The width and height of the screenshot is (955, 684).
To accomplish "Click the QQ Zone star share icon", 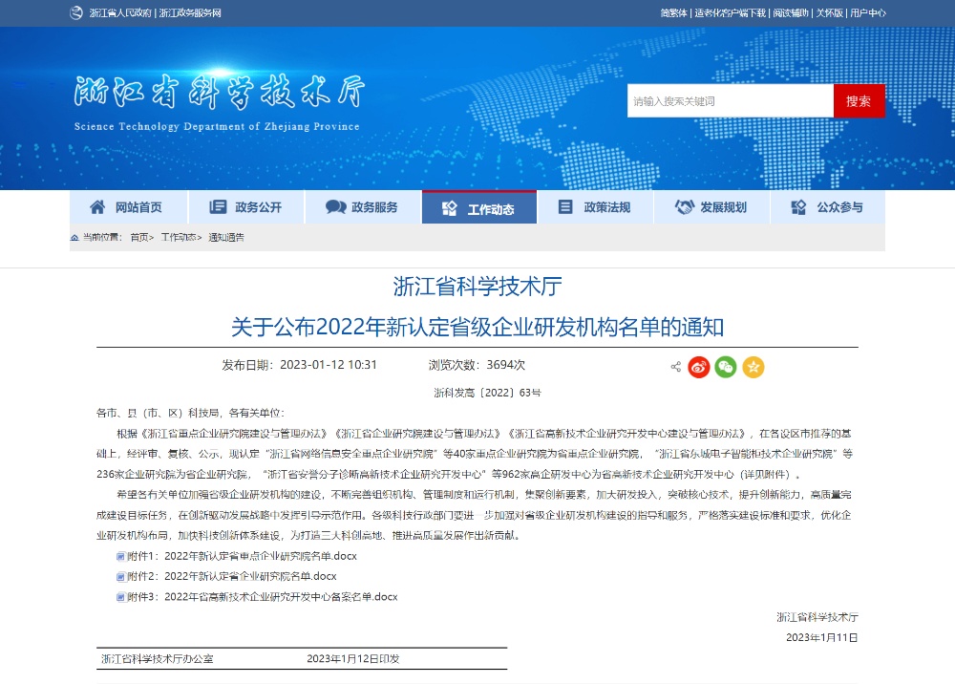I will coord(753,367).
